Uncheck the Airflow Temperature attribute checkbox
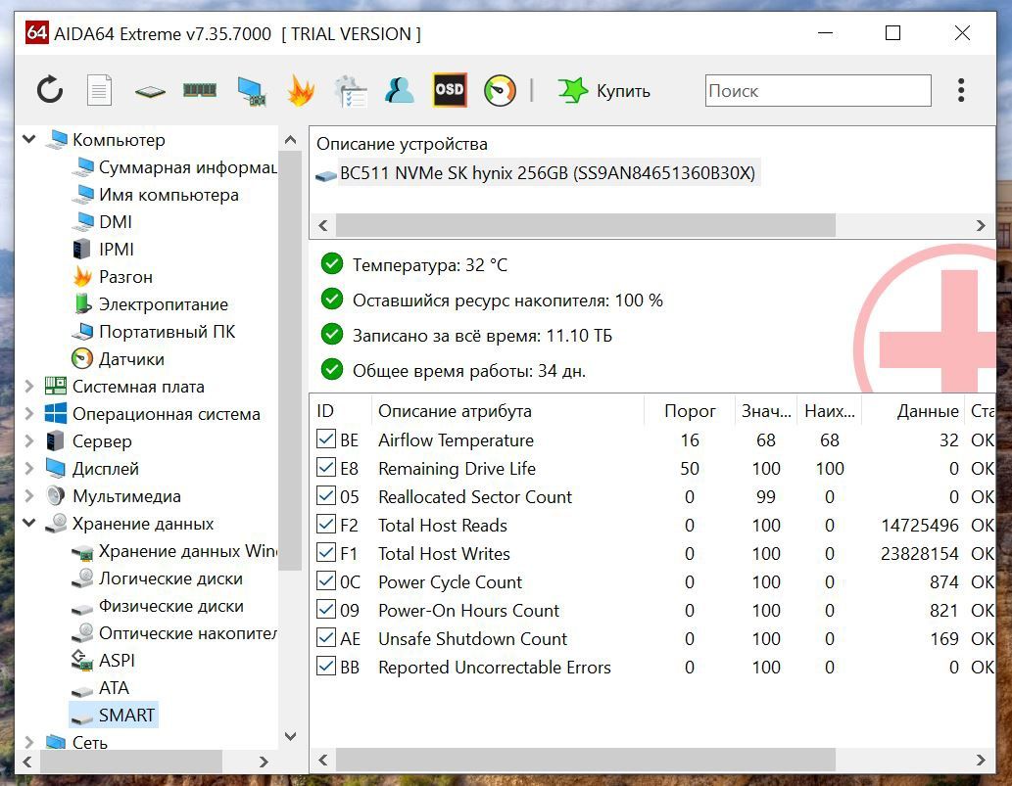The image size is (1012, 786). click(x=326, y=439)
